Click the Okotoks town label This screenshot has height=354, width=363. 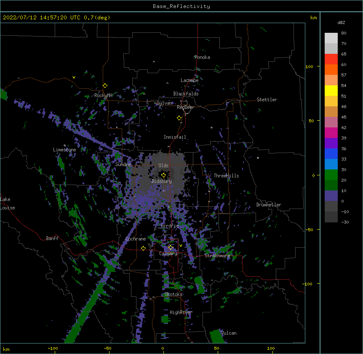click(173, 294)
